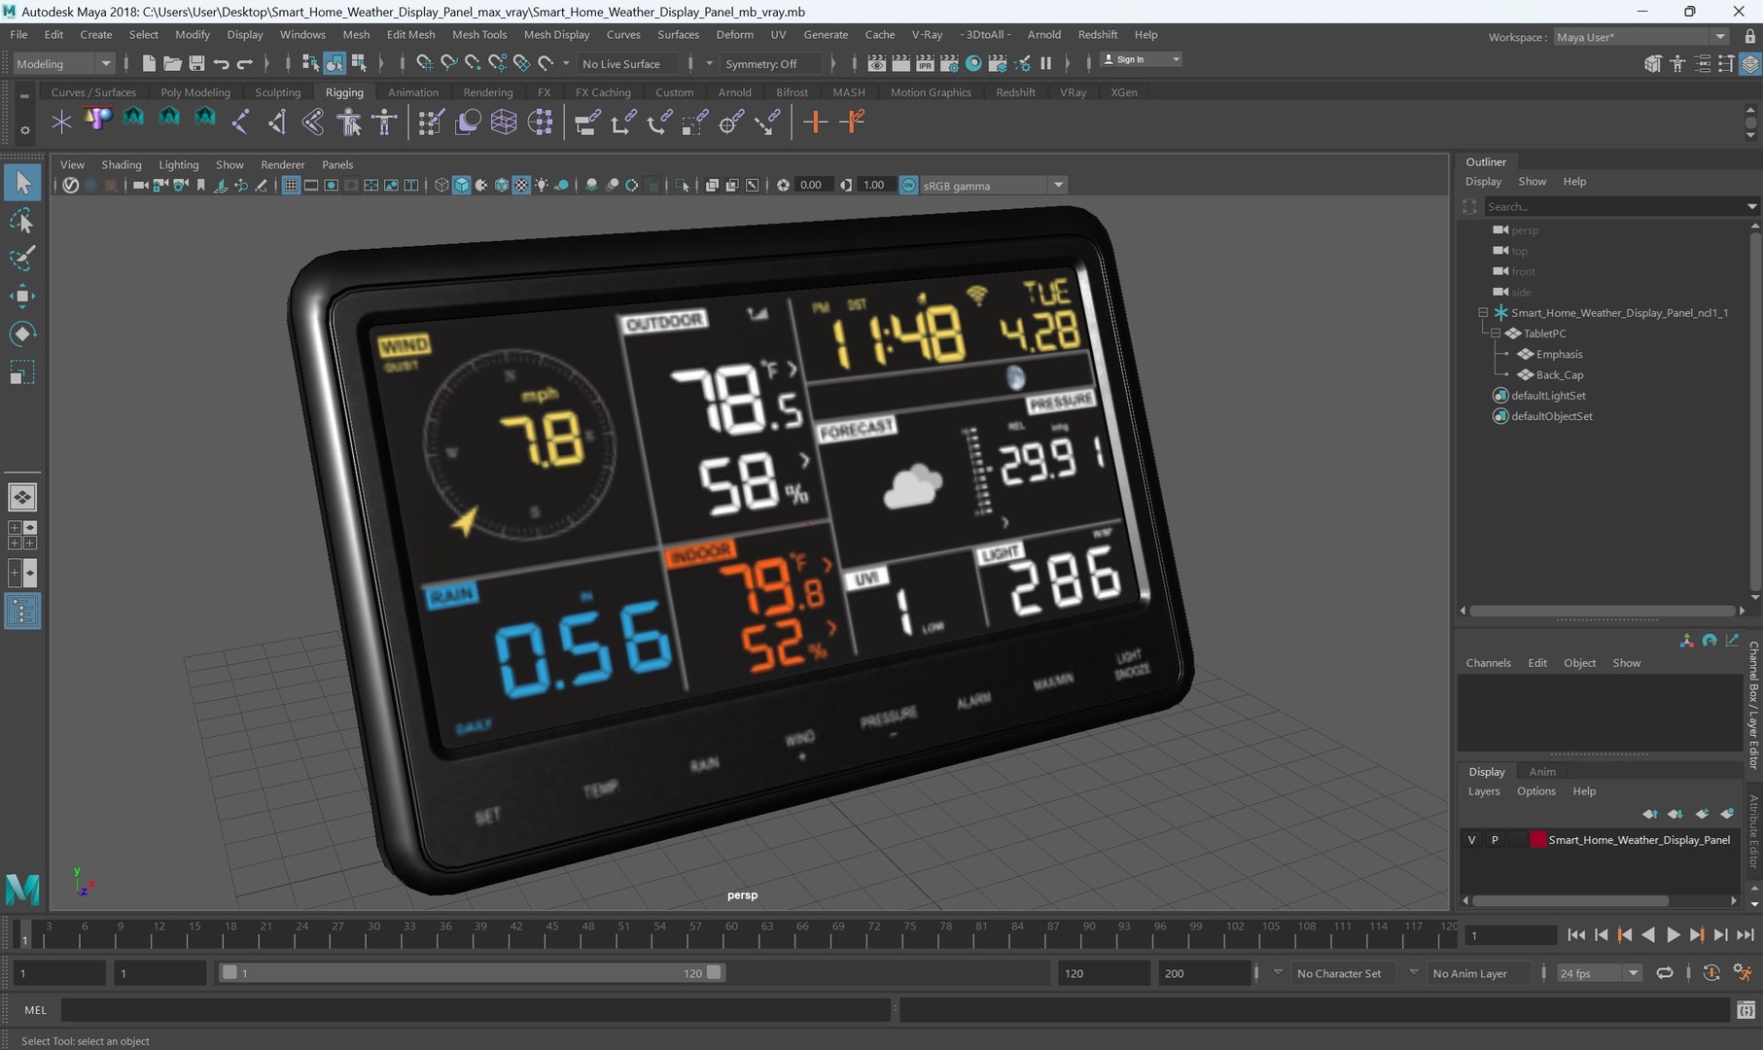Switch to the Anim layer tab
The height and width of the screenshot is (1050, 1763).
point(1542,771)
